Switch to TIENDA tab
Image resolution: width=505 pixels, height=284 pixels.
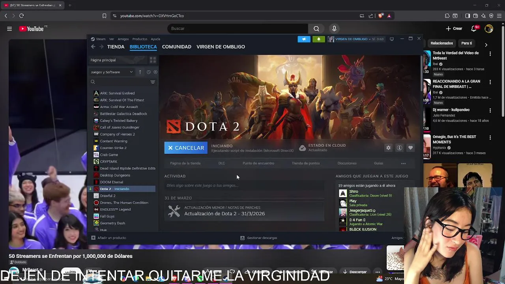click(x=116, y=47)
